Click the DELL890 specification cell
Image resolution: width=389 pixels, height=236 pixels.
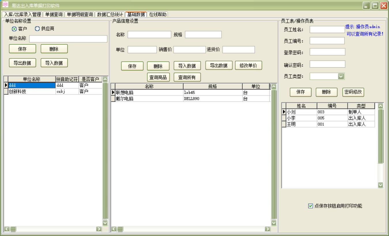coord(213,99)
